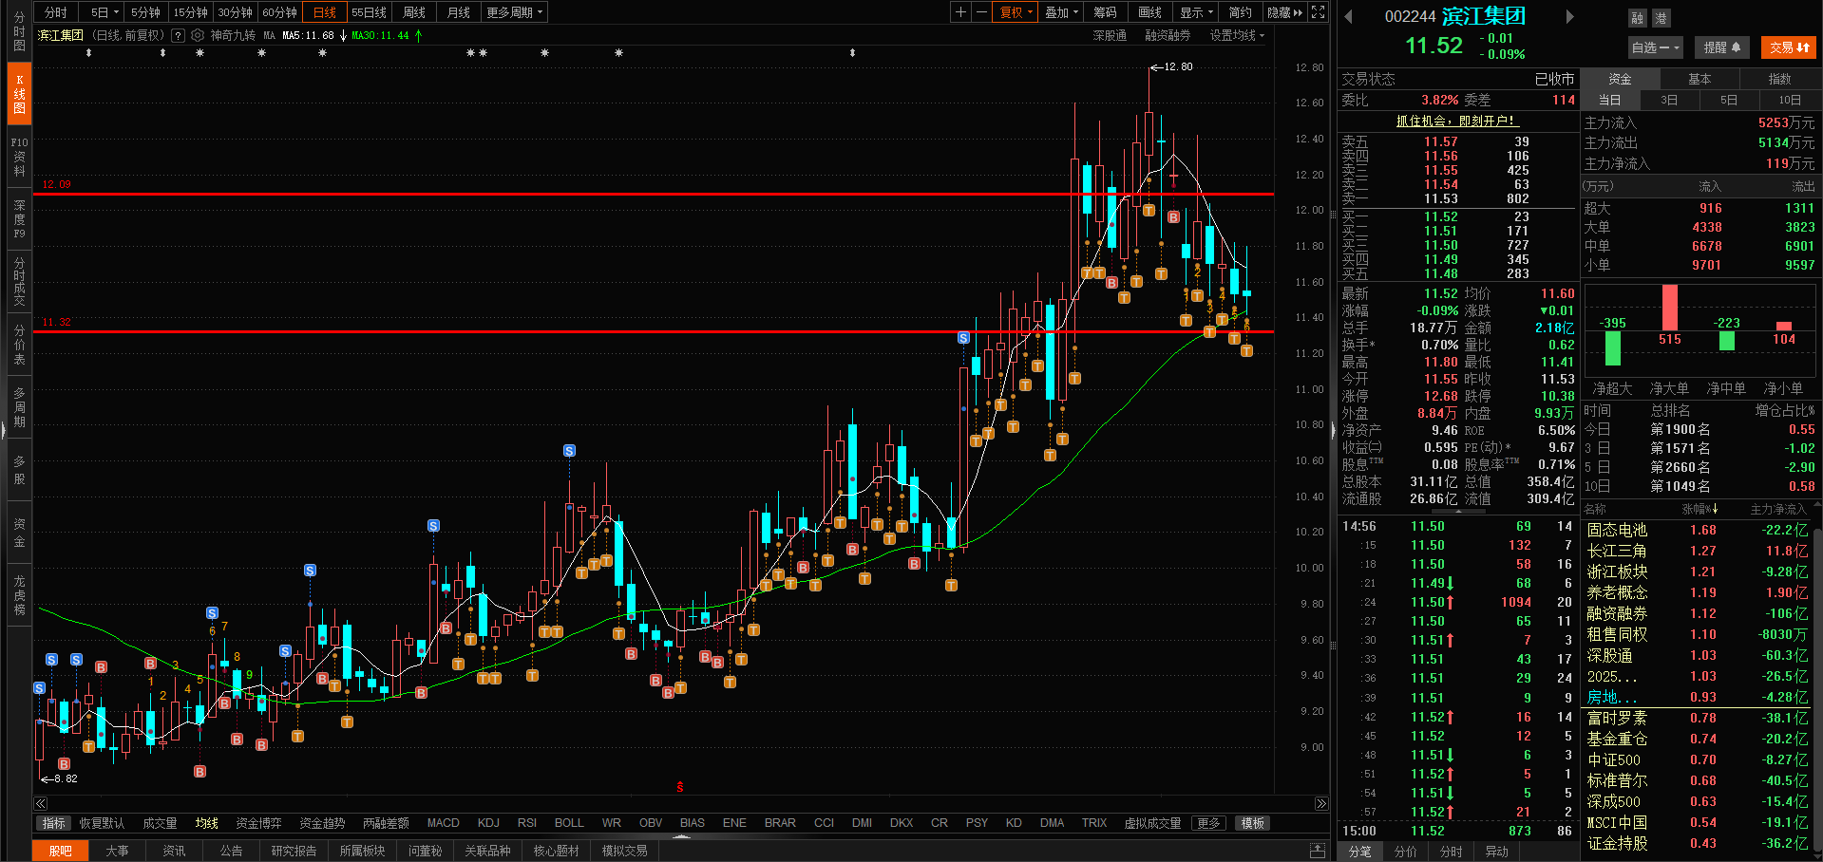Click the 提醒 bell reminder button

[1721, 47]
